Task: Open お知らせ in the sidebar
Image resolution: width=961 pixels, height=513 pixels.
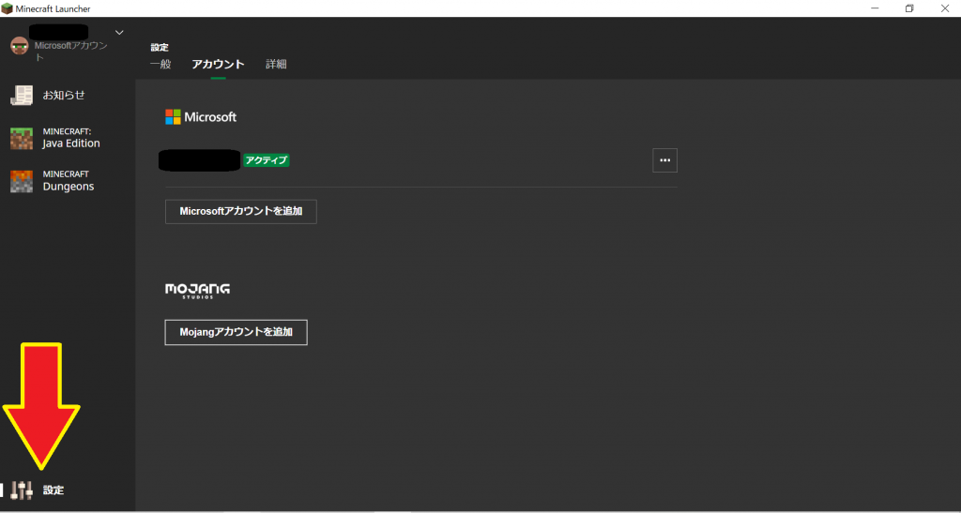Action: 64,95
